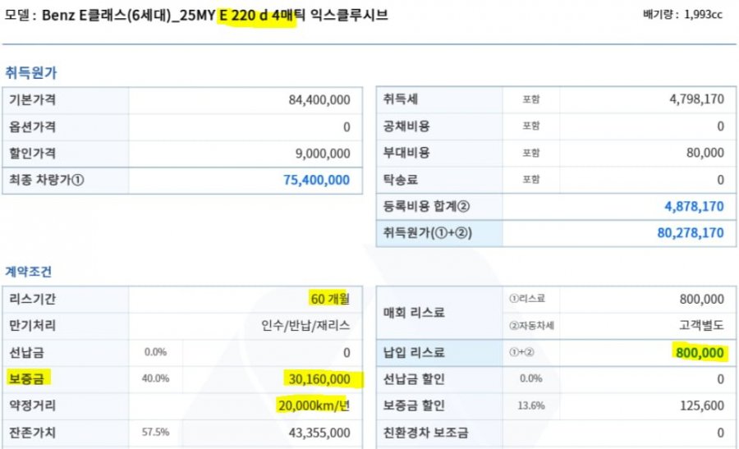Click 포함 next to 공채비용
Screen dimensions: 739x449
(530, 126)
